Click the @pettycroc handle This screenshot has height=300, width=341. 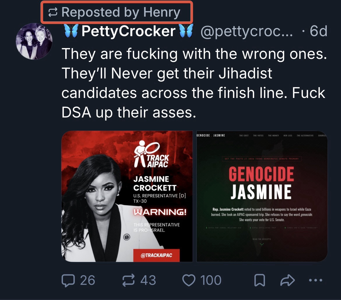click(x=246, y=31)
